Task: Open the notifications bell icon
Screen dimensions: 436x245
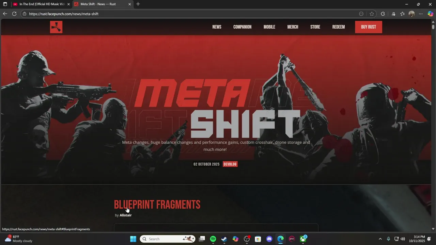Action: [x=429, y=239]
